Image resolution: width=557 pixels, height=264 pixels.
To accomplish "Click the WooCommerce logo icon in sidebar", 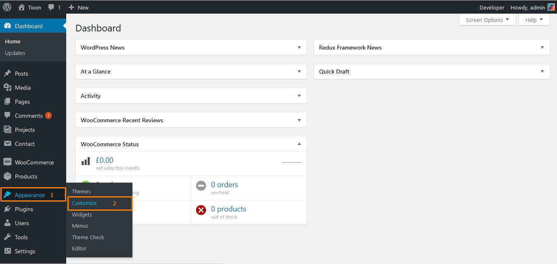I will [x=7, y=162].
